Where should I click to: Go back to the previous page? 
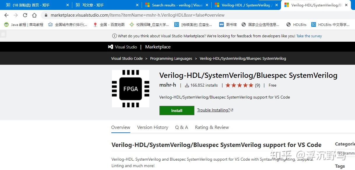pyautogui.click(x=6, y=15)
